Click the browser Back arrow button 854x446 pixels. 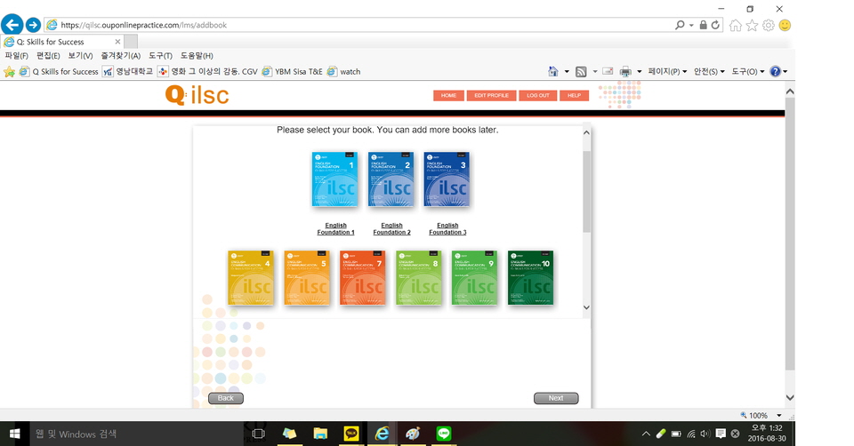(x=12, y=25)
